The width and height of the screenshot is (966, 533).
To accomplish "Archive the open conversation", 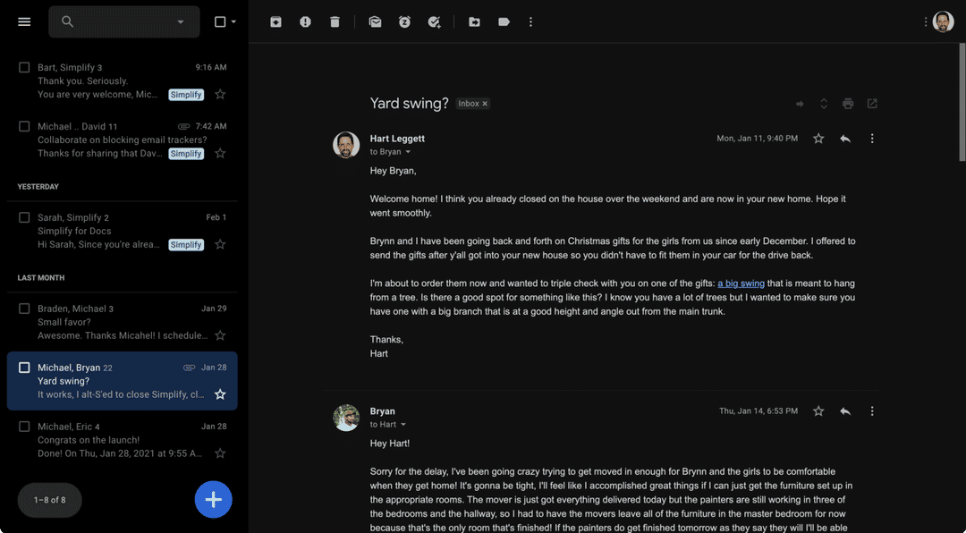I will click(x=275, y=21).
